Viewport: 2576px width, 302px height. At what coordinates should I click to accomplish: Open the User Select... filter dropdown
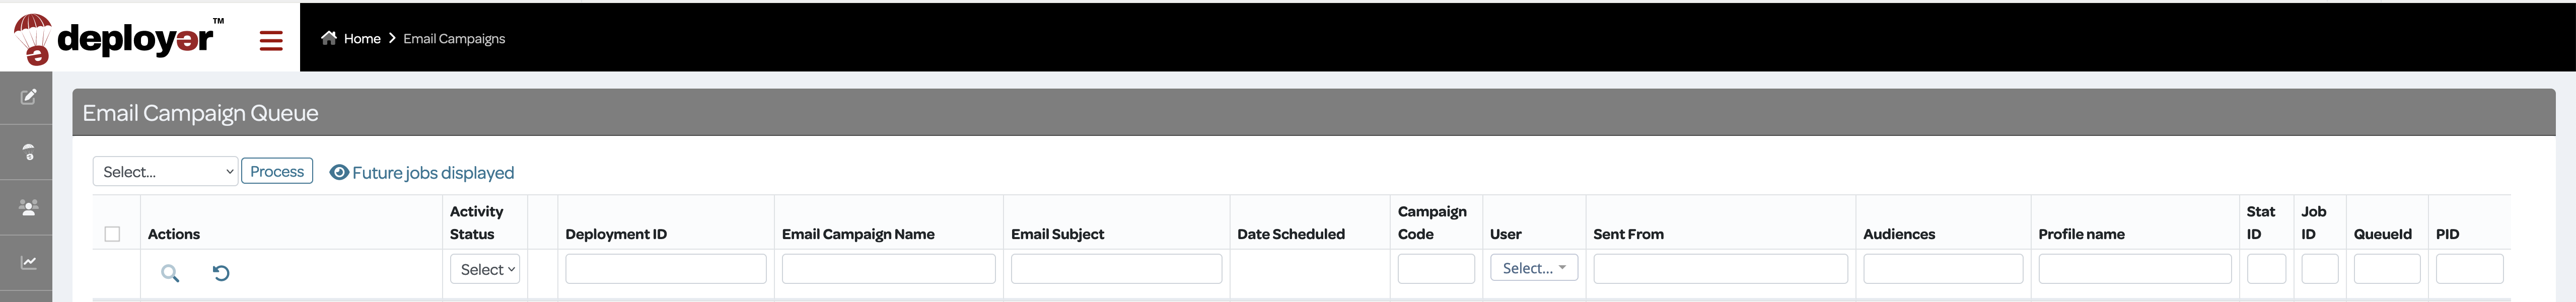tap(1534, 268)
